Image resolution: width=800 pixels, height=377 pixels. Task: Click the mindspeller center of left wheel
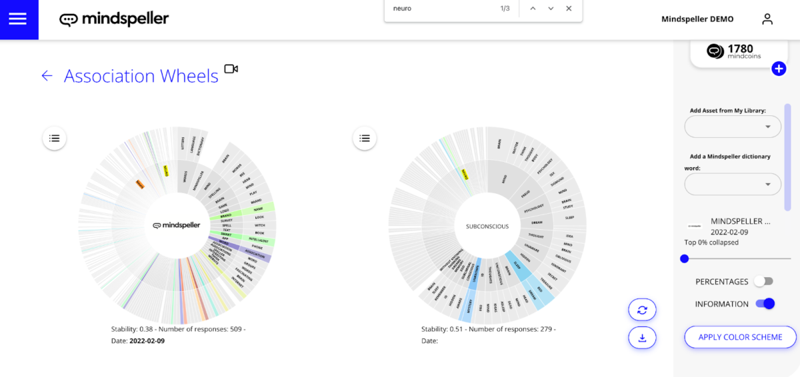pyautogui.click(x=177, y=226)
